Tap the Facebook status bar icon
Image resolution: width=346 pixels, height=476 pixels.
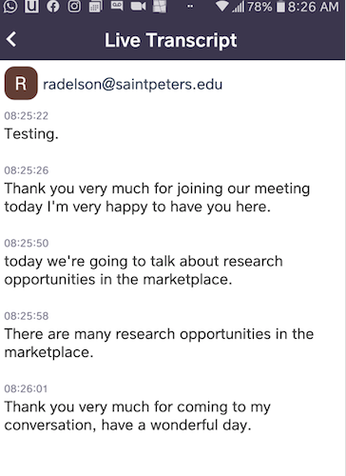click(x=53, y=7)
